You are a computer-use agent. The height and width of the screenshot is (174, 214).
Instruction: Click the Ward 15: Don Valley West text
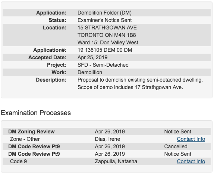click(108, 42)
